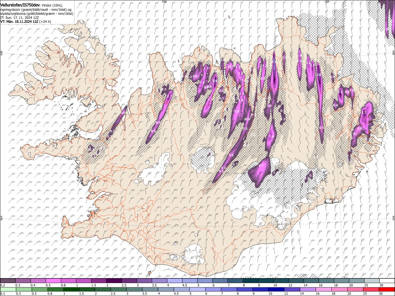Select bottom-row swatch between 3.5 and 4

coord(150,289)
